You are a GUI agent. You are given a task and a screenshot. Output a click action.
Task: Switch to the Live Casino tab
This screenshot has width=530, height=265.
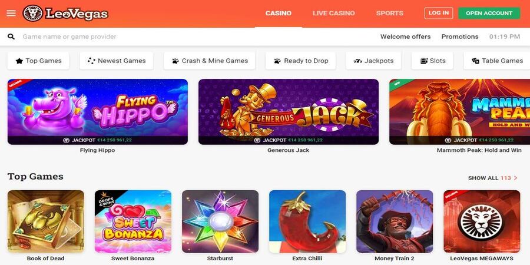tap(334, 13)
